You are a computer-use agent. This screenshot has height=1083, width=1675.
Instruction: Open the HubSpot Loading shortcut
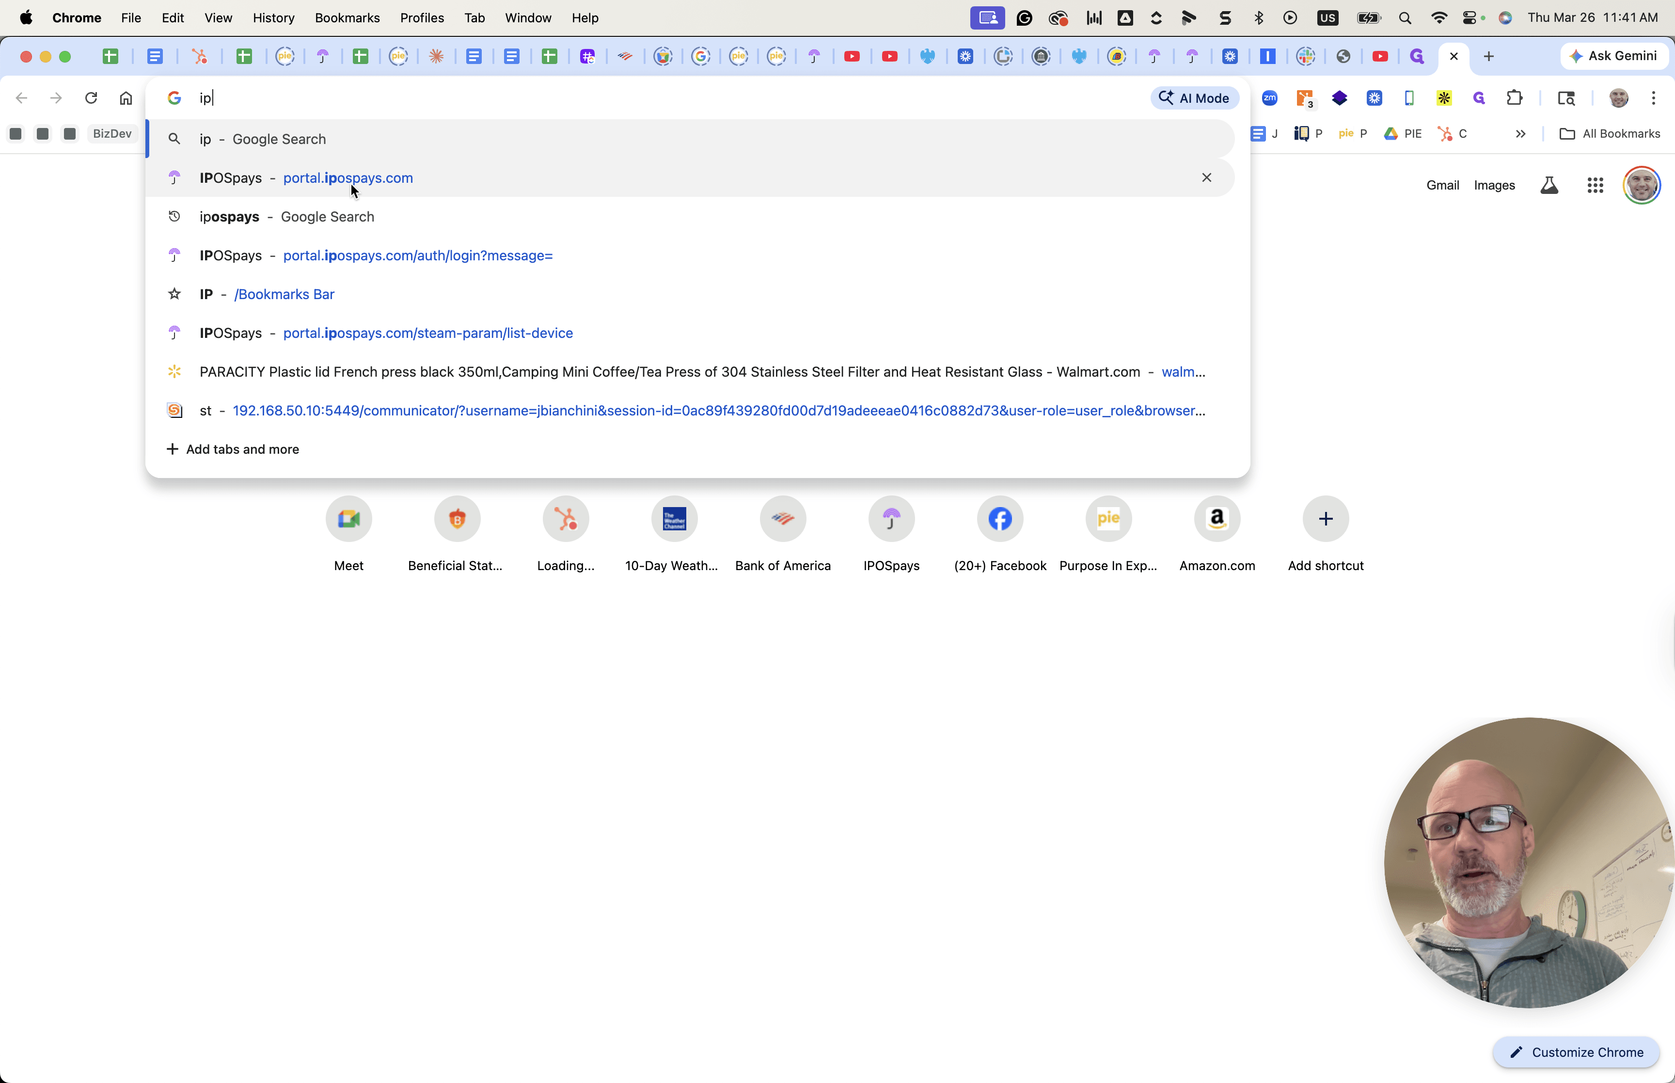(566, 534)
